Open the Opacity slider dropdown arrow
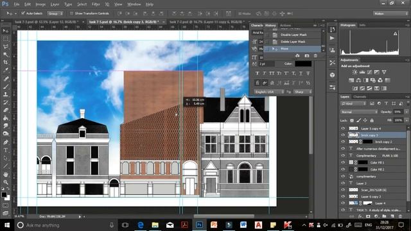Viewport: 411px width, 231px height. [407, 112]
